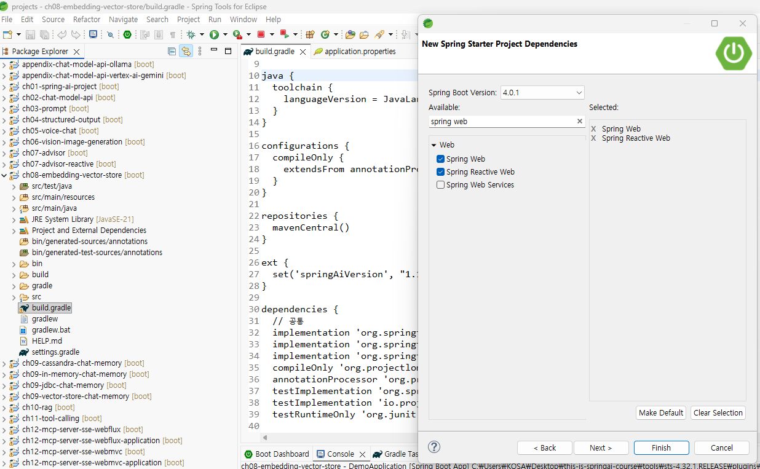Screen dimensions: 760x469
Task: Maximize the Package Explorer view
Action: point(228,51)
